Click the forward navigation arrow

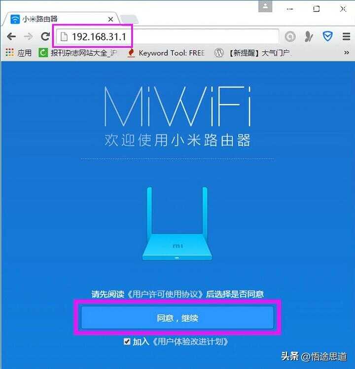pos(28,37)
